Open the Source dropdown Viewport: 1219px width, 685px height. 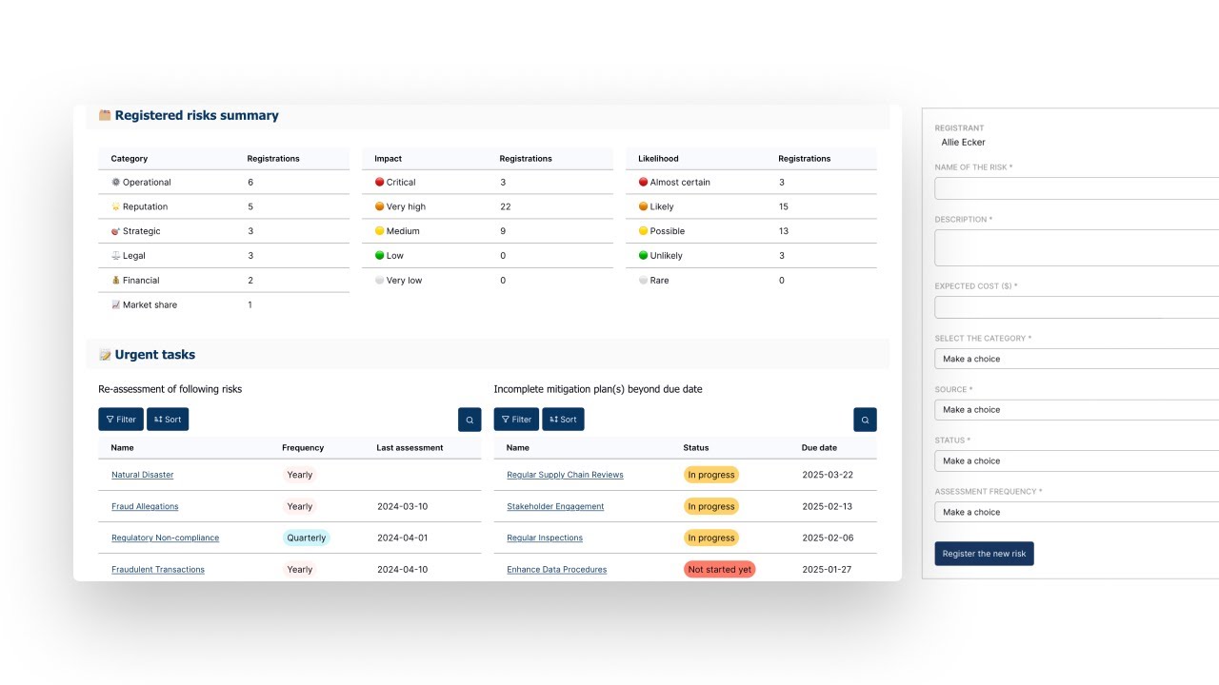(1077, 410)
